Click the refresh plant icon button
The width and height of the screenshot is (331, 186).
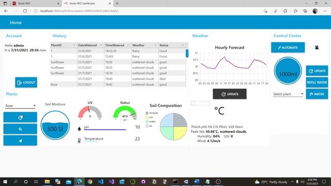tap(20, 117)
